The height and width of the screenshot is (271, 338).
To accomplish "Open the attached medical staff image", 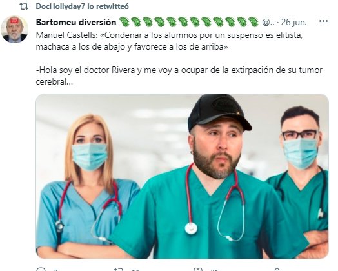I will [182, 176].
